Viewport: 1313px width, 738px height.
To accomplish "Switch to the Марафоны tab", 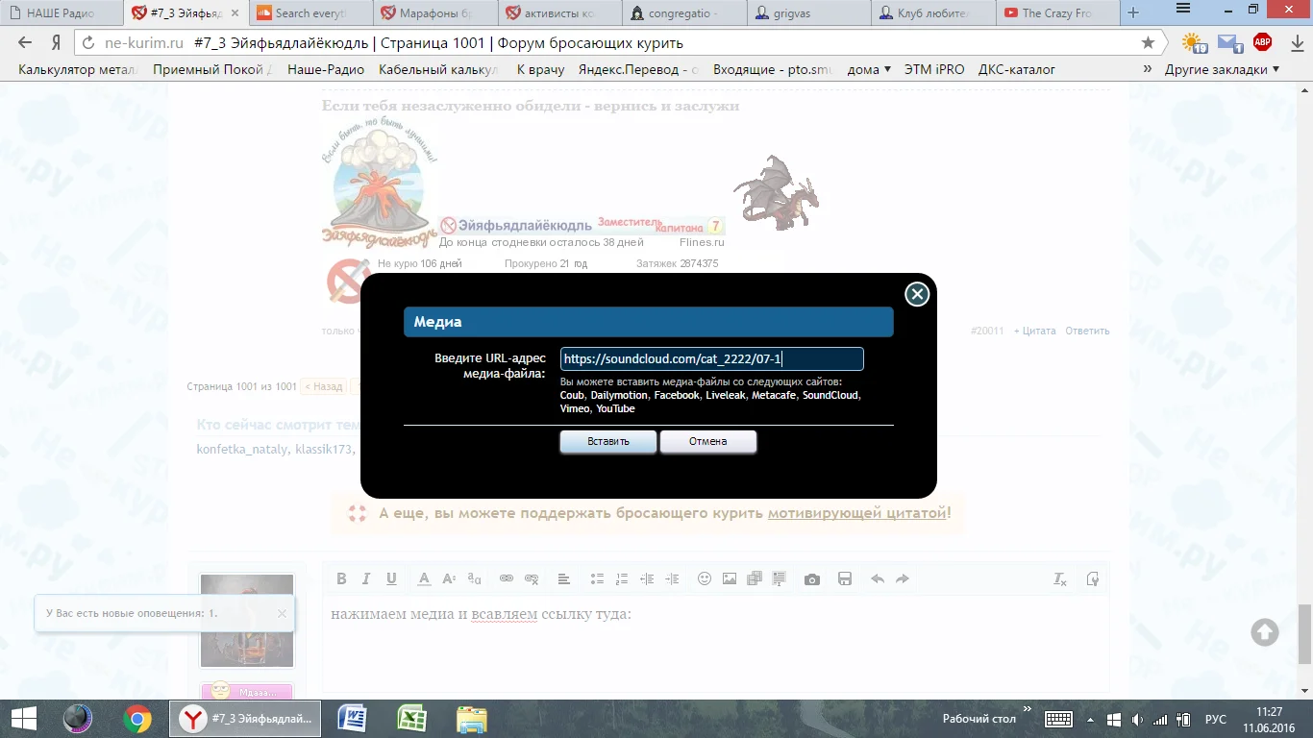I will 435,13.
